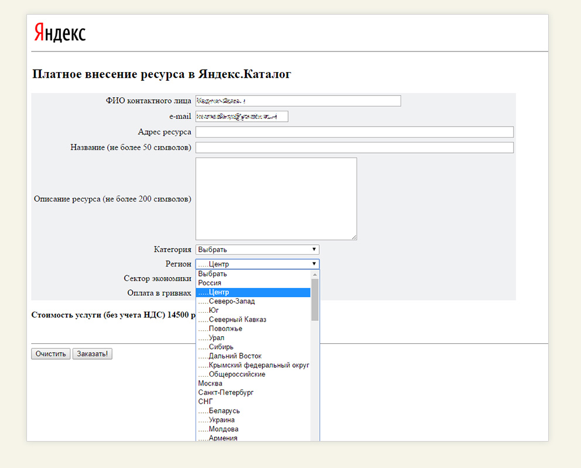The width and height of the screenshot is (581, 468).
Task: Click the Заказать! button
Action: [93, 354]
